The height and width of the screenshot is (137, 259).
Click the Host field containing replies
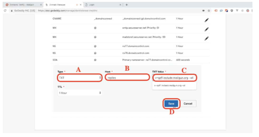coord(127,78)
